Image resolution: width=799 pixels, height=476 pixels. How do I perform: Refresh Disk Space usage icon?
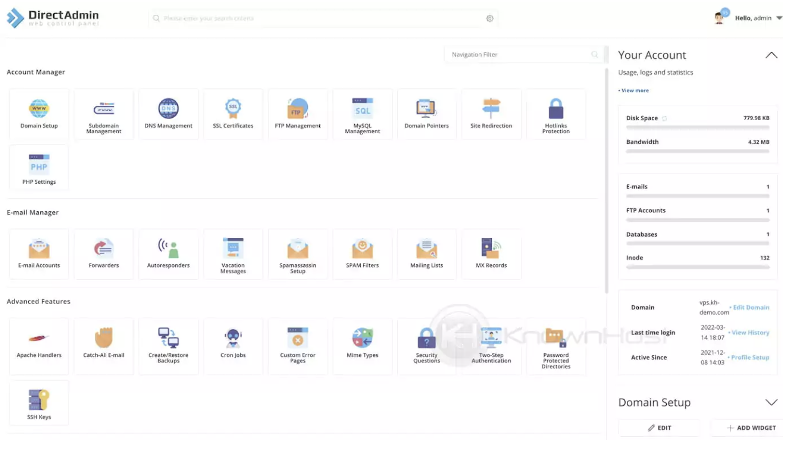click(x=664, y=119)
